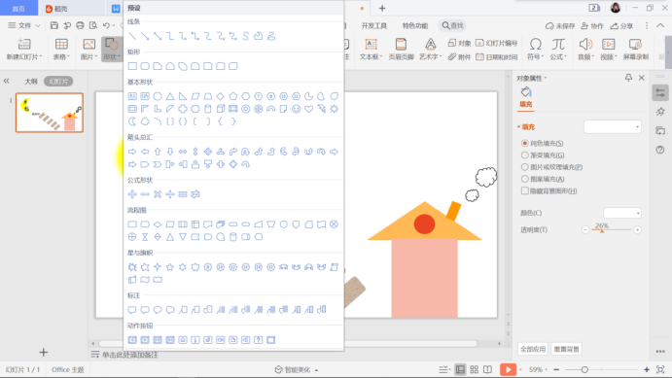The image size is (672, 378).
Task: Switch to reading view icon
Action: (488, 369)
